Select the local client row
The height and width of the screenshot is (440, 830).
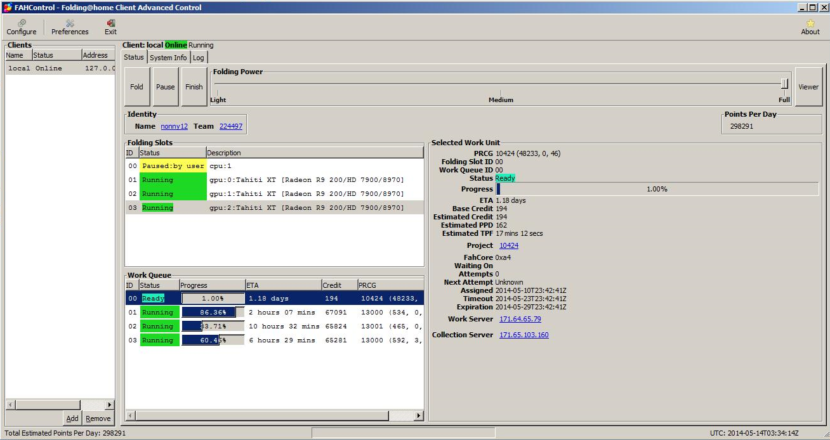coord(60,68)
